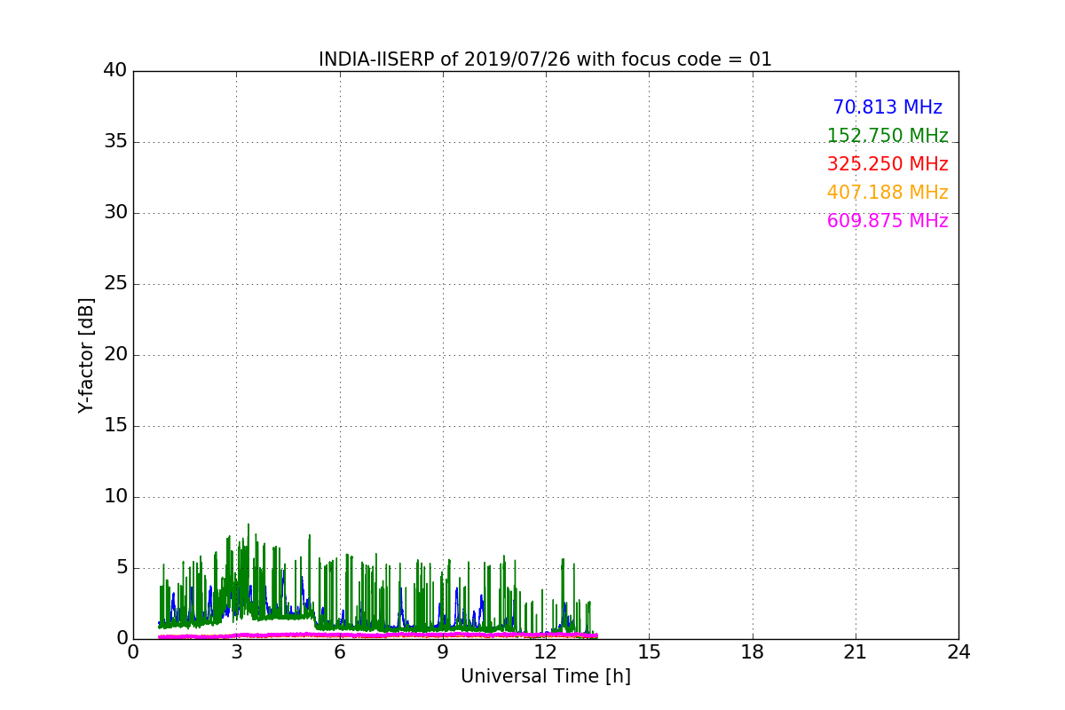Click the y-axis tick label 25

pos(115,284)
